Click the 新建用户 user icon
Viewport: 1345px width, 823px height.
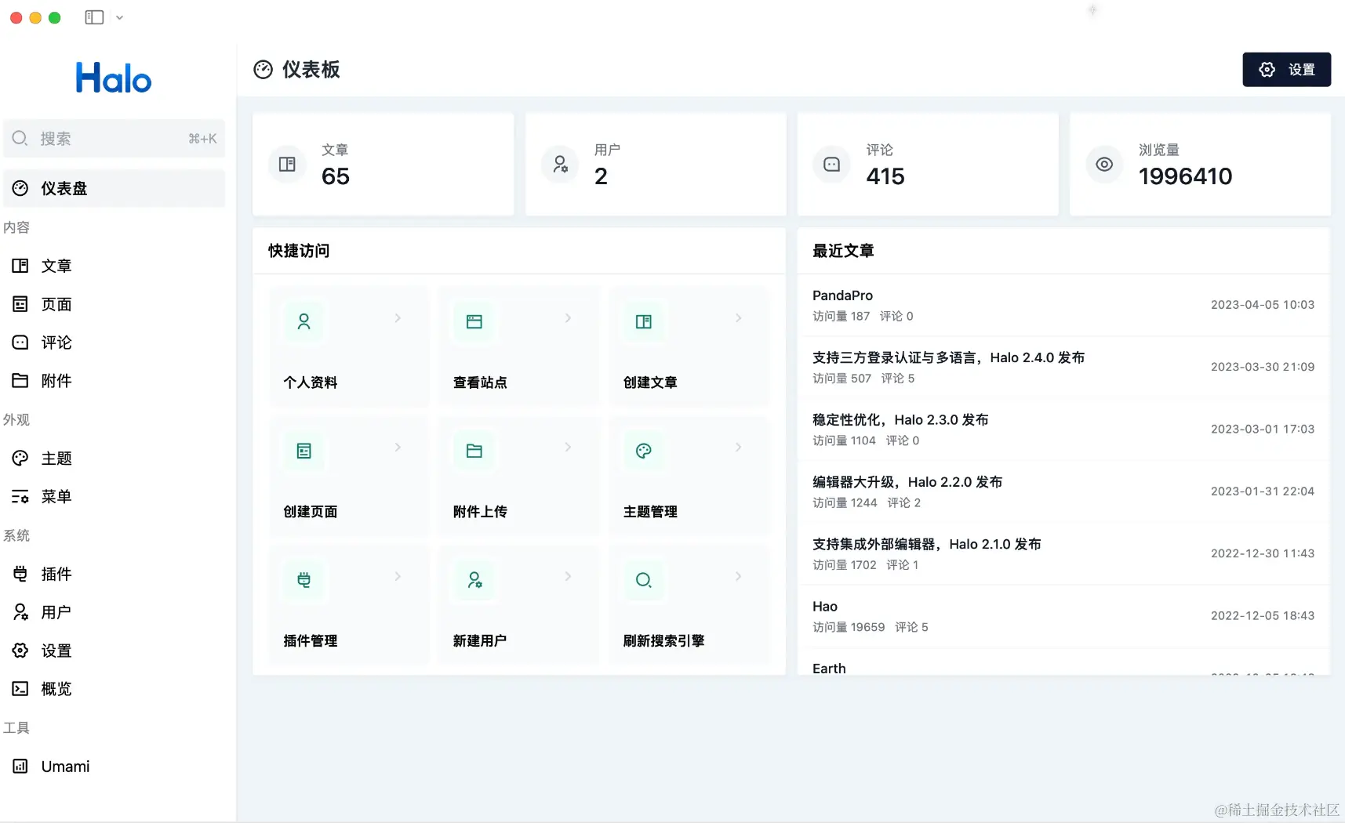[474, 580]
